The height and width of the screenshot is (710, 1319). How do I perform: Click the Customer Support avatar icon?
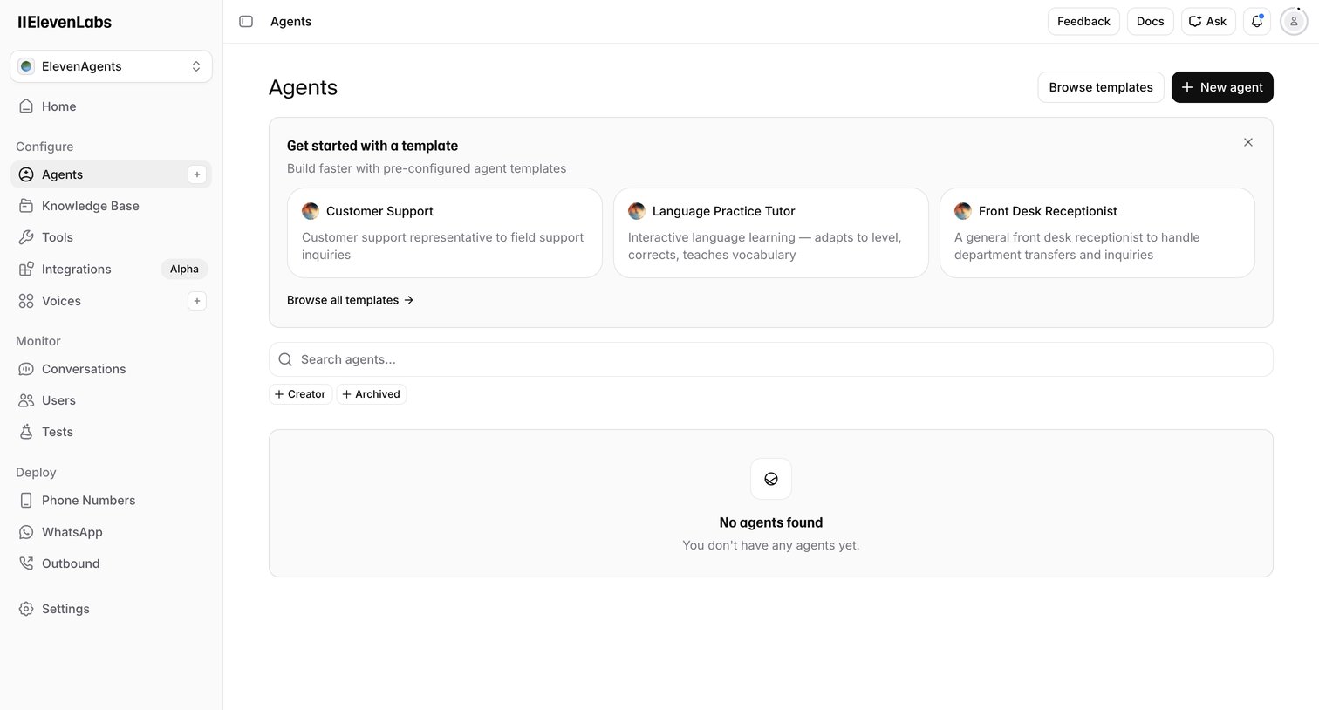click(311, 211)
